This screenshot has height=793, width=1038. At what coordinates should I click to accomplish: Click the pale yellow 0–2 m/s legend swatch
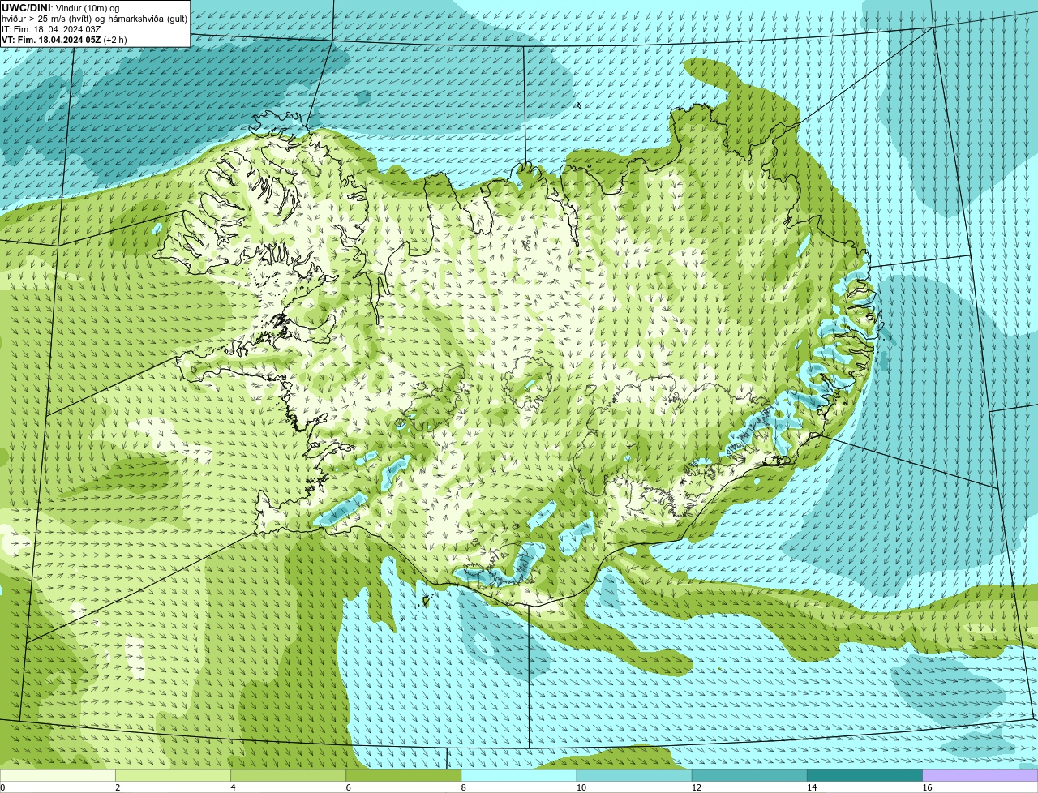[58, 776]
